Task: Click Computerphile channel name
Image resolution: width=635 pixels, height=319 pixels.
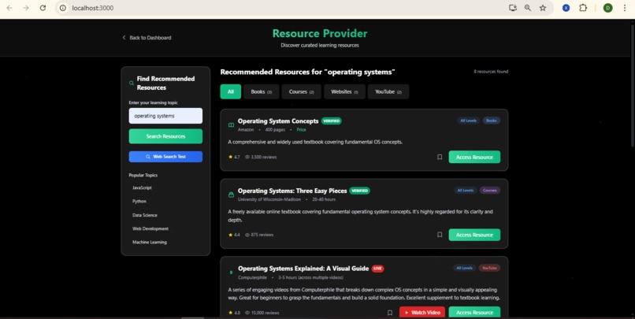Action: point(252,277)
